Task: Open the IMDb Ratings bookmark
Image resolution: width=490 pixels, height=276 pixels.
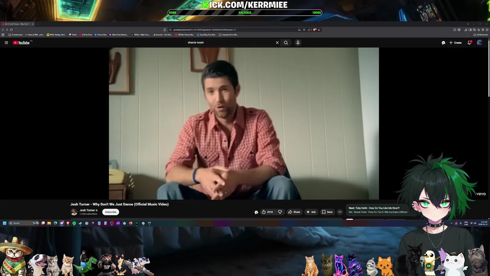Action: click(x=57, y=34)
